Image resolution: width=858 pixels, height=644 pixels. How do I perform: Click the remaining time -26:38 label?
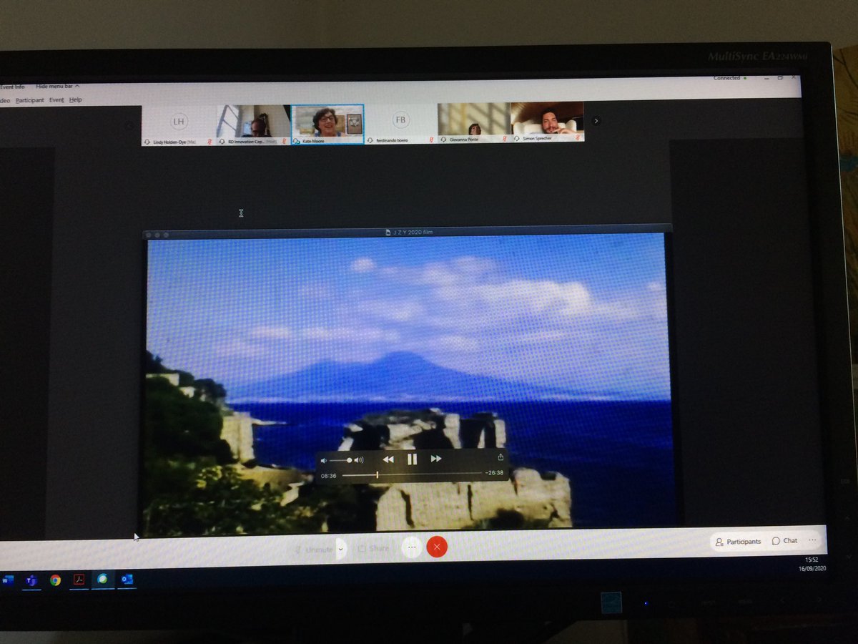[494, 472]
